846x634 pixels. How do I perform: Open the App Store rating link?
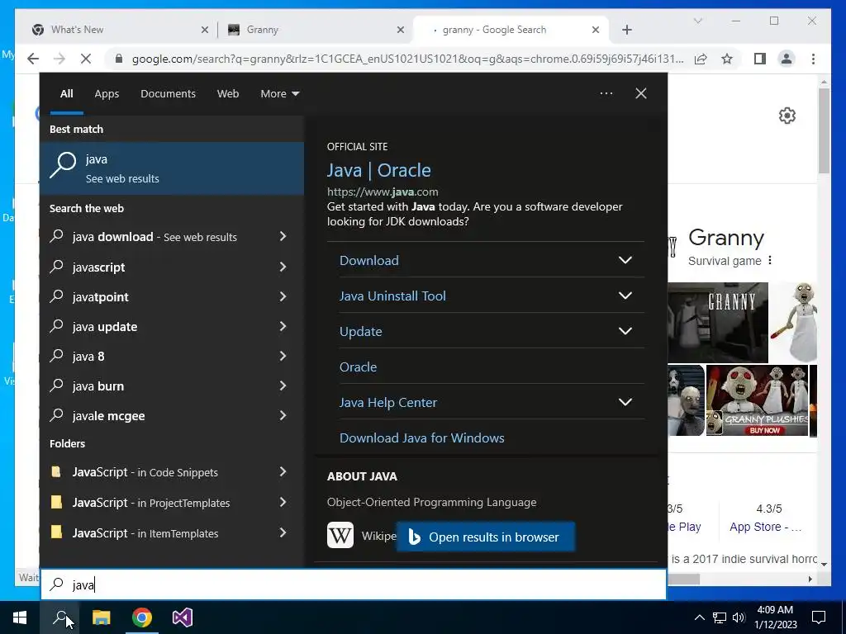[765, 527]
